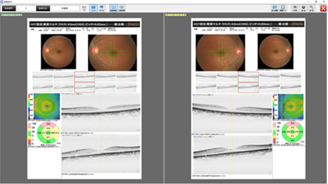Click the small fundus photo in right report
This screenshot has width=328, height=184.
pyautogui.click(x=275, y=51)
